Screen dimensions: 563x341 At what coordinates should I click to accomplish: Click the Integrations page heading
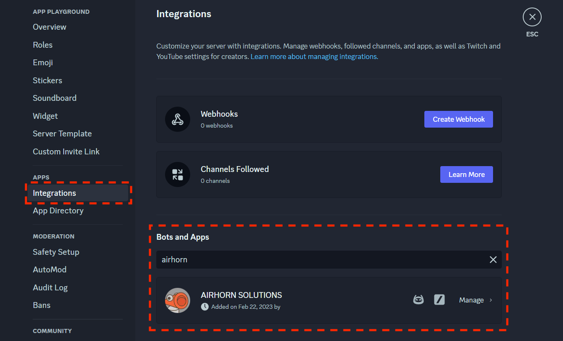tap(183, 14)
